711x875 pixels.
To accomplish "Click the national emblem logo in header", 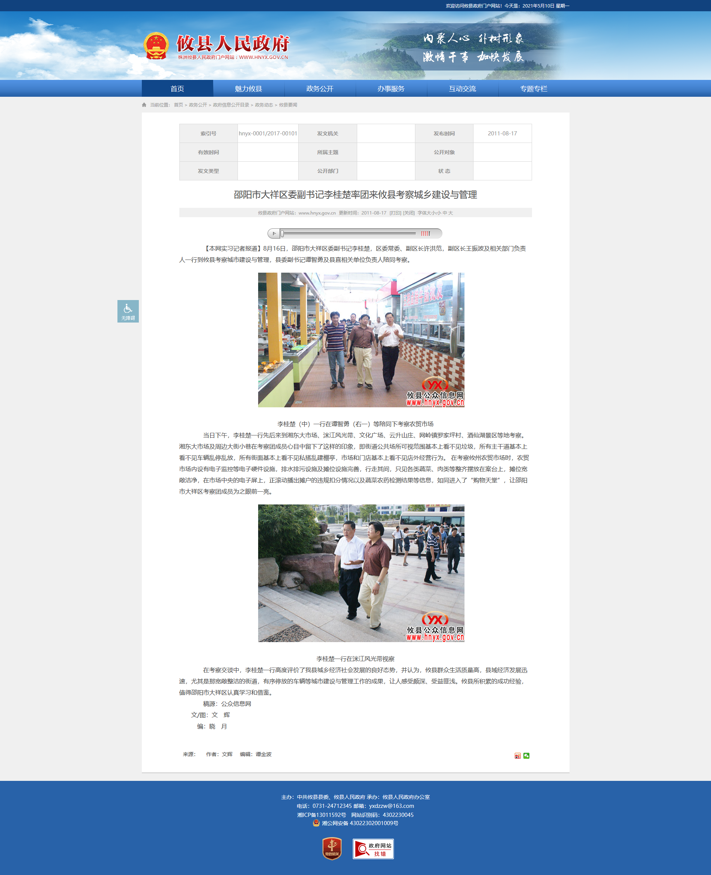I will [156, 46].
